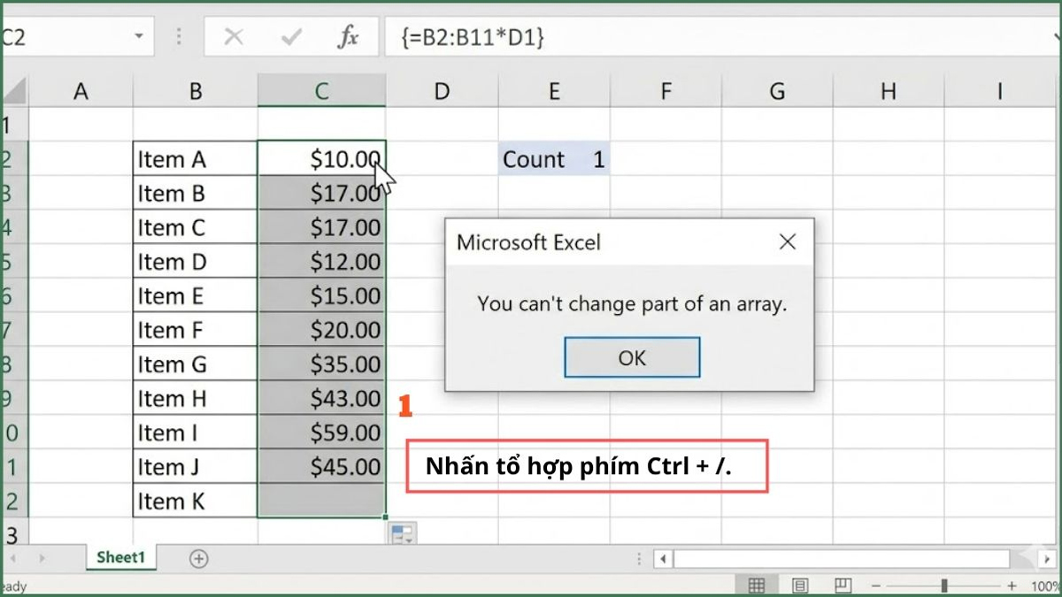The width and height of the screenshot is (1062, 597).
Task: Click the horizontal scrollbar track
Action: pyautogui.click(x=841, y=559)
